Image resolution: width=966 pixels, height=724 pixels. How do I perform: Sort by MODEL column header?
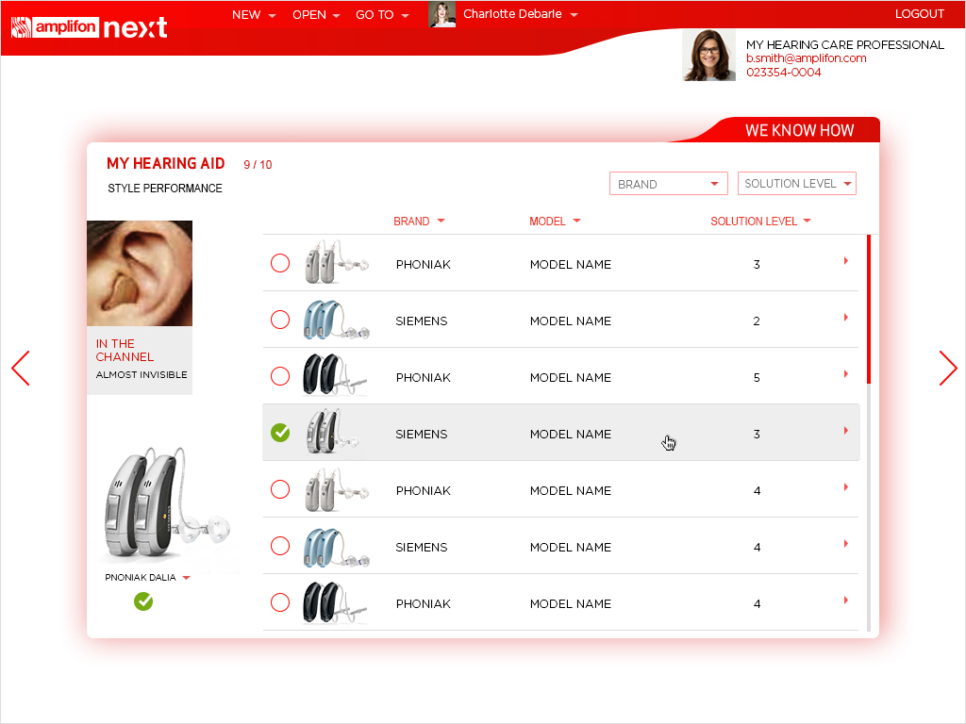pyautogui.click(x=555, y=221)
